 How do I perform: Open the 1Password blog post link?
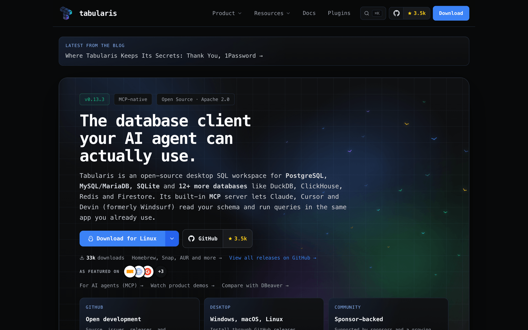(164, 56)
